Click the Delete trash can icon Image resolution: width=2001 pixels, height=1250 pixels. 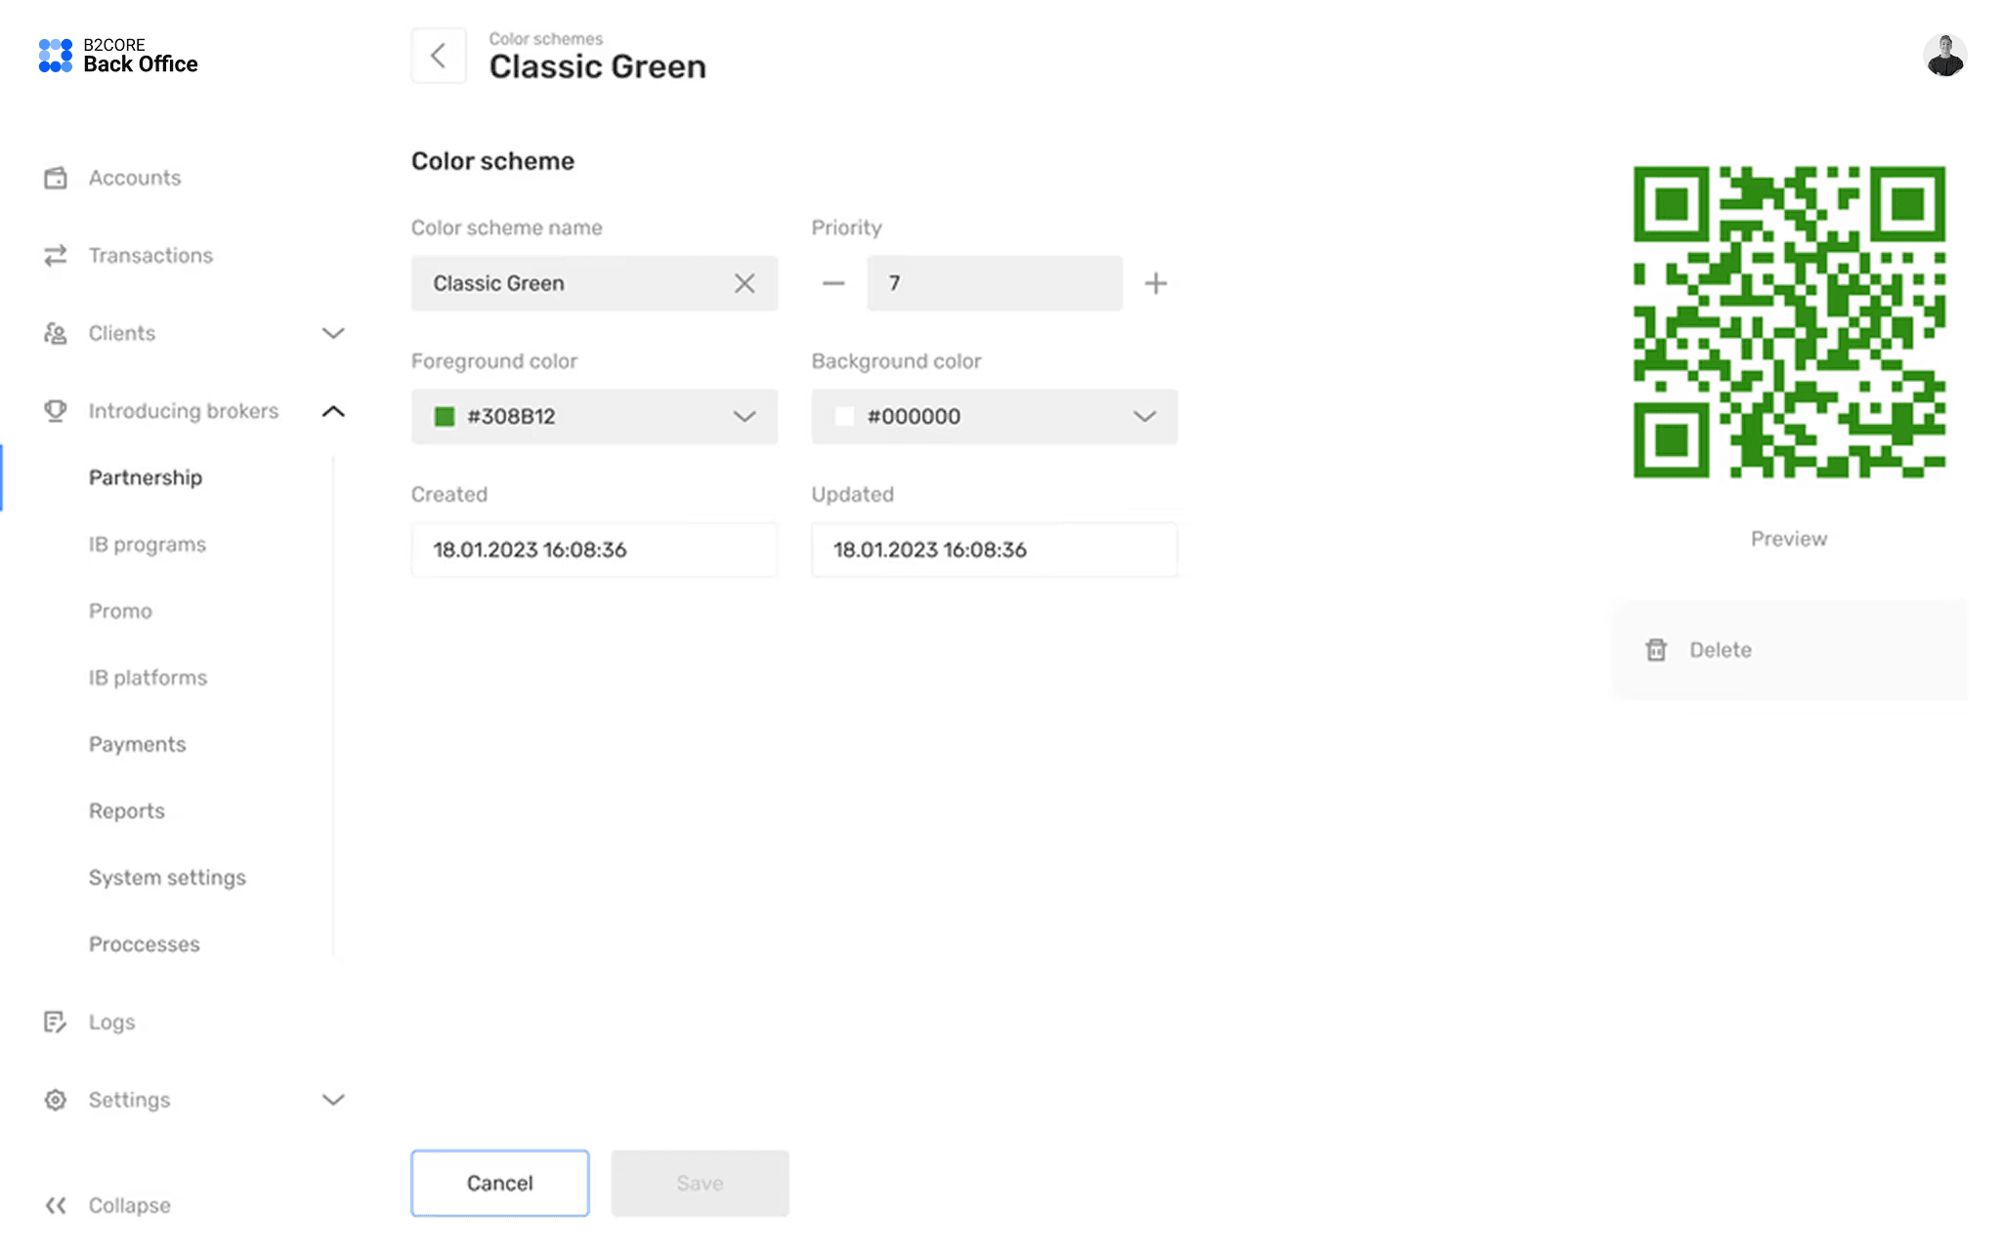click(x=1656, y=649)
